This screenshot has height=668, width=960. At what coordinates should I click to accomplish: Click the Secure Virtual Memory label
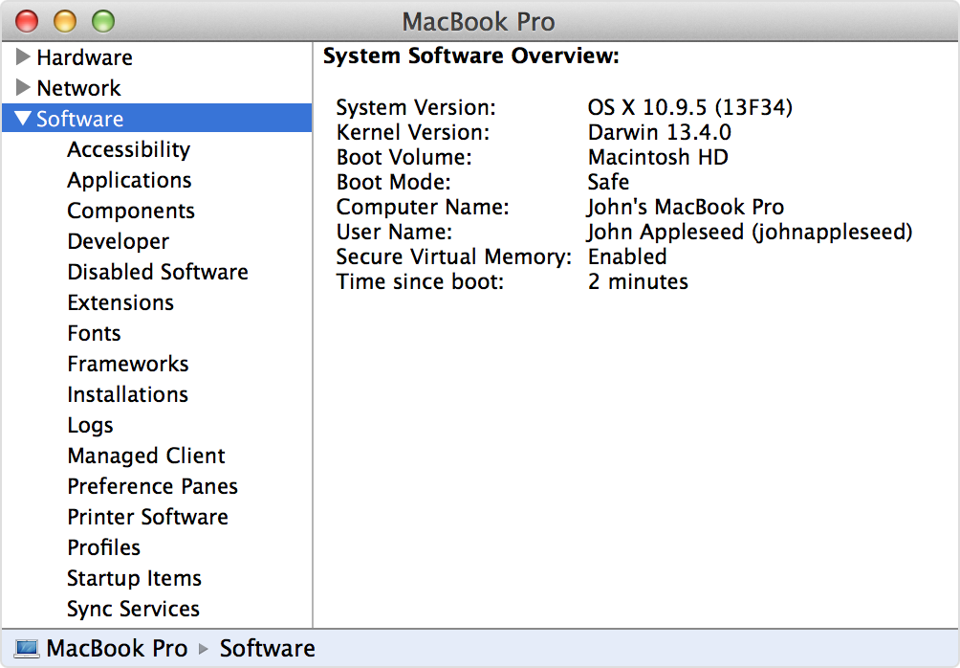(453, 256)
